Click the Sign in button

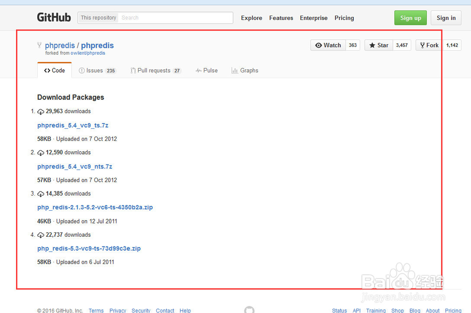(446, 18)
